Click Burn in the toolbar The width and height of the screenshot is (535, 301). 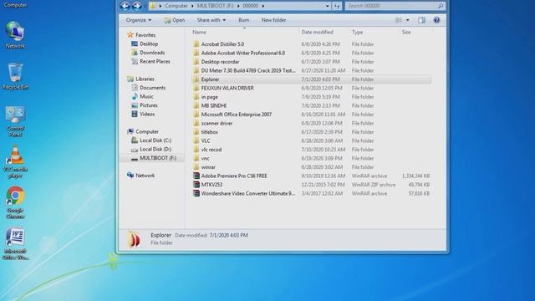243,20
